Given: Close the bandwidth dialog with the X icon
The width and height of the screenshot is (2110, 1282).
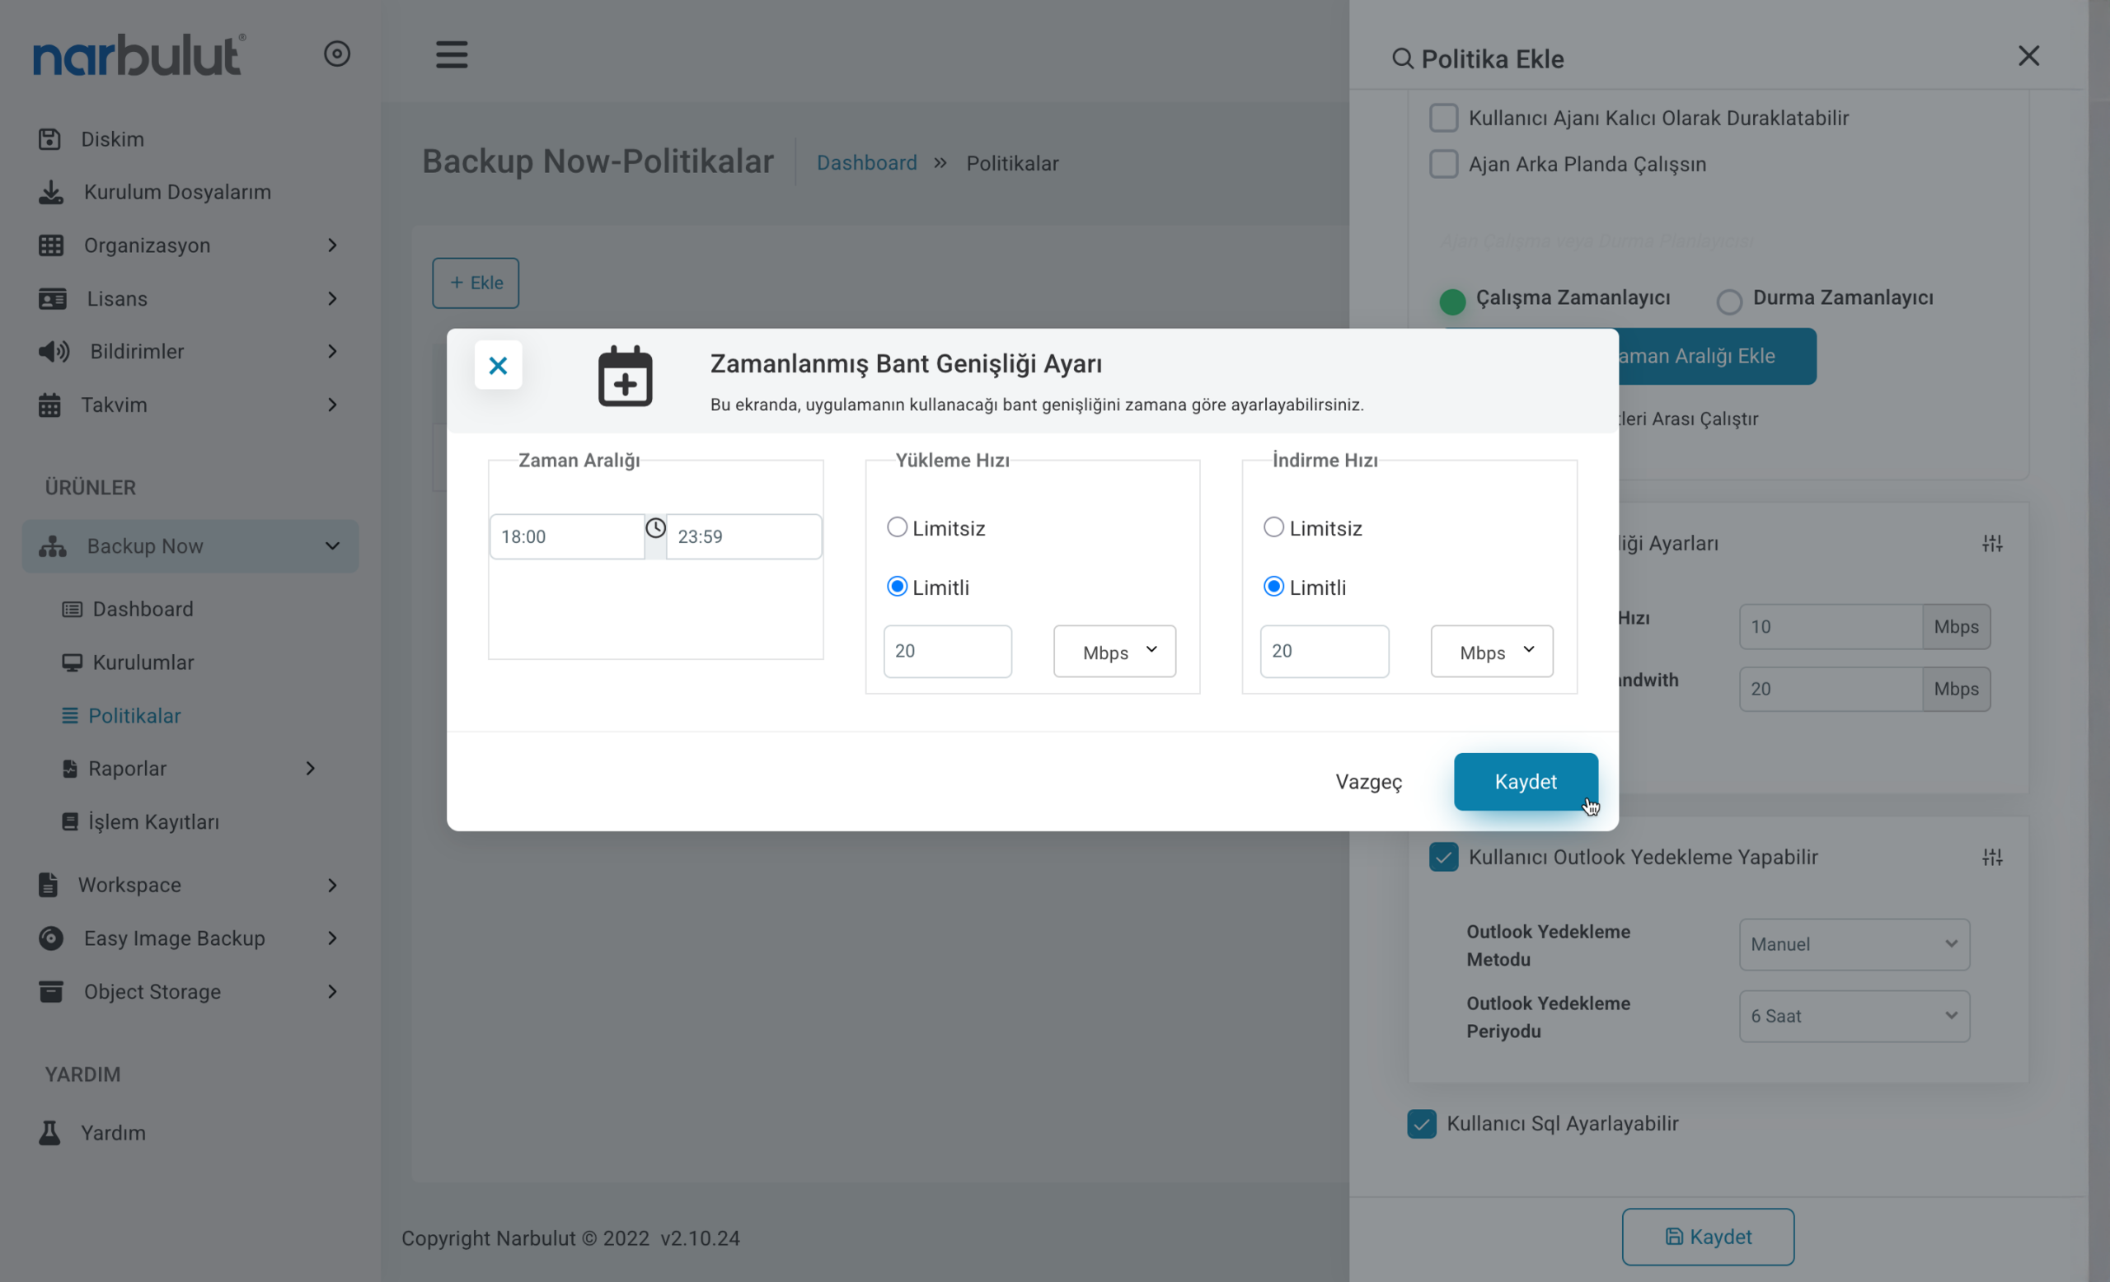Looking at the screenshot, I should click(x=499, y=366).
